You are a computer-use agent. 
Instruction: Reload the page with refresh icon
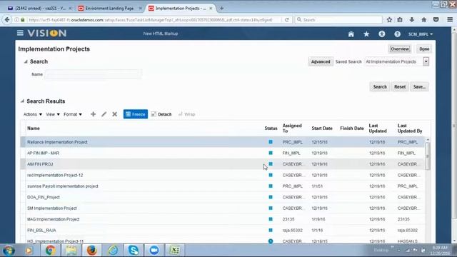click(x=287, y=20)
